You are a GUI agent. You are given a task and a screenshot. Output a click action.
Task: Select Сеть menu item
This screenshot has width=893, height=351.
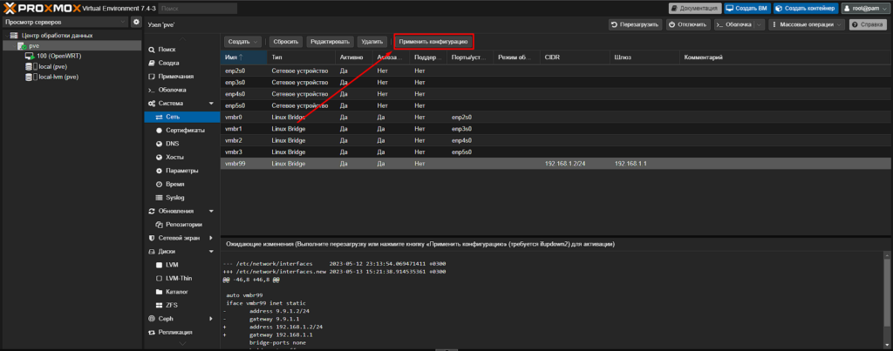pos(181,117)
